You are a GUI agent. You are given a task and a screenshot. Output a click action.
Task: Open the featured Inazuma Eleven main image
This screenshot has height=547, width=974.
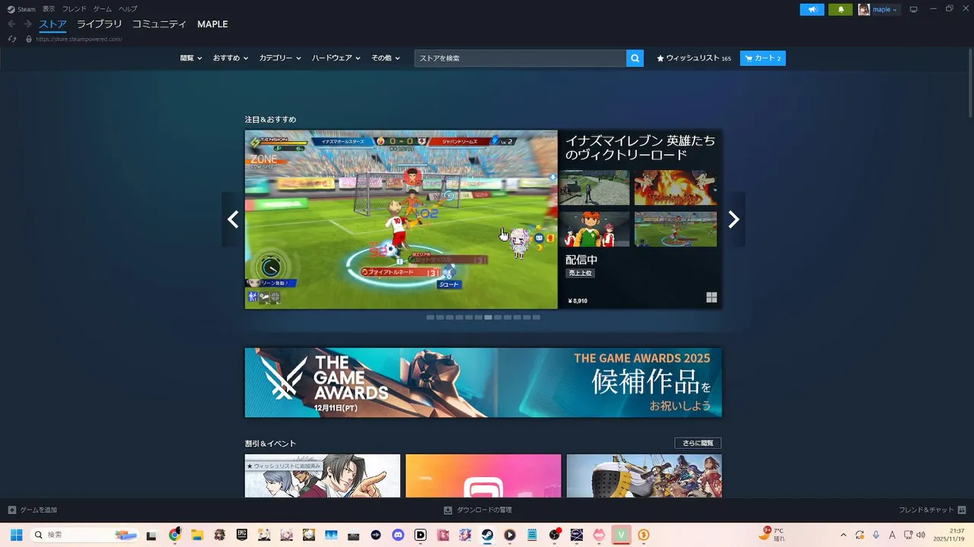[401, 220]
